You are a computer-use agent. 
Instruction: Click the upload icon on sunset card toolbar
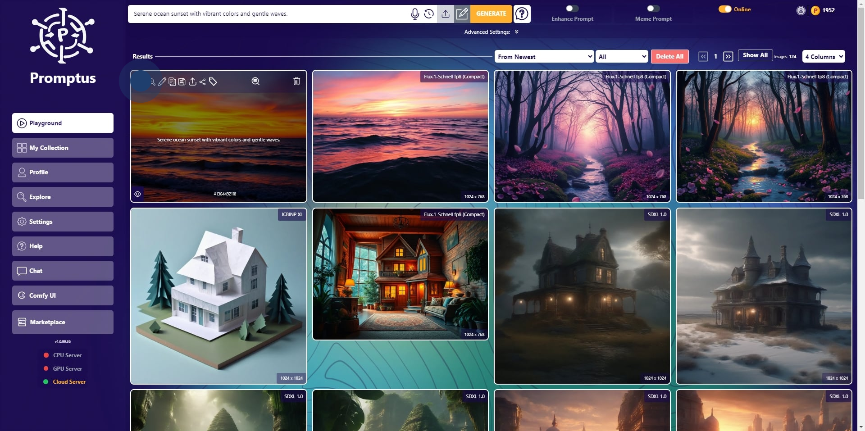192,82
